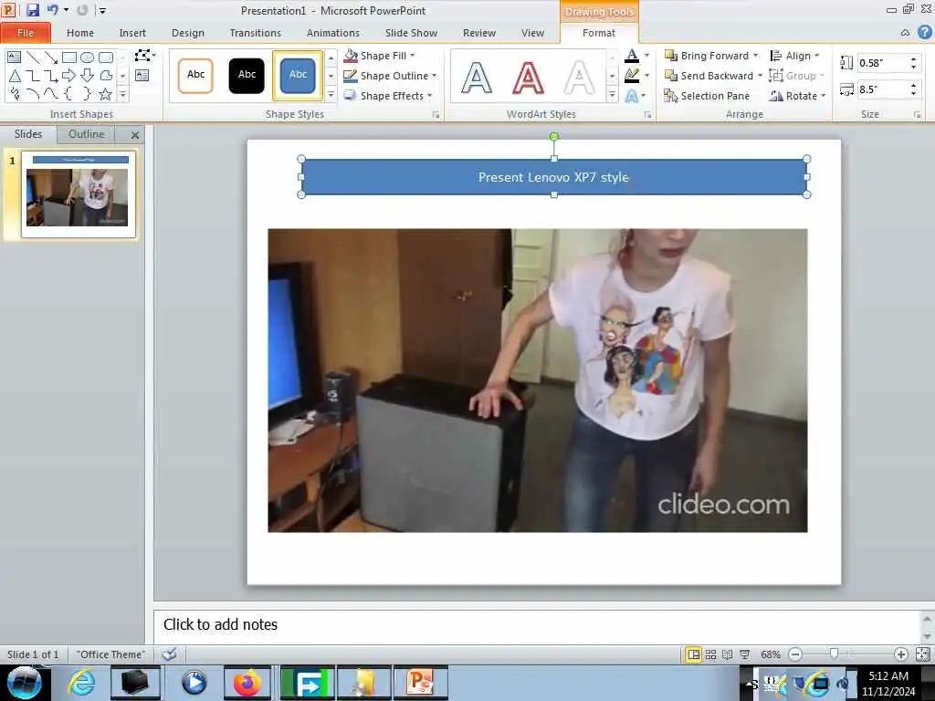Select the Down Arrow shape

(87, 76)
